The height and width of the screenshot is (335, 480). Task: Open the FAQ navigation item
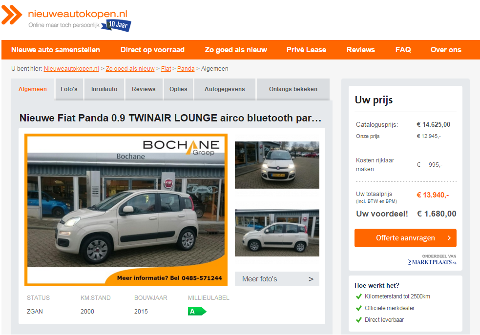point(403,50)
